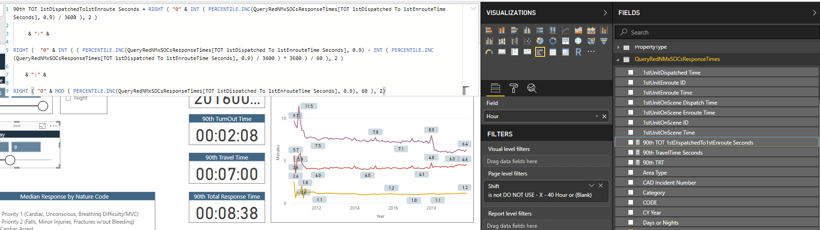The width and height of the screenshot is (820, 230).
Task: Check 1stUnitOnScene Enroute Time field
Action: tap(630, 112)
